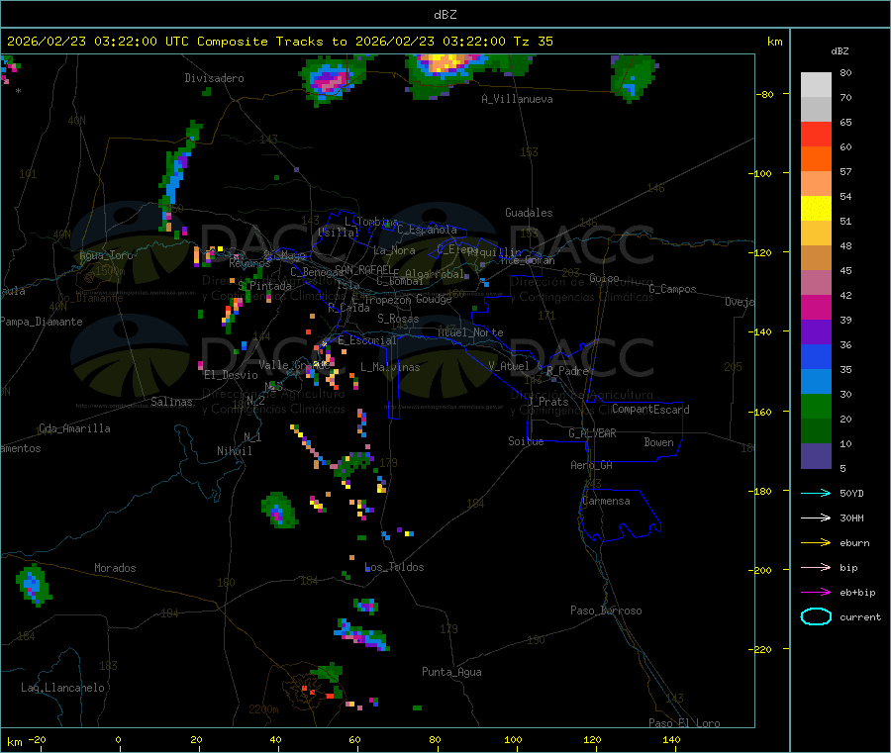The width and height of the screenshot is (891, 753).
Task: Click the 'Divisadero' map label
Action: (x=214, y=78)
